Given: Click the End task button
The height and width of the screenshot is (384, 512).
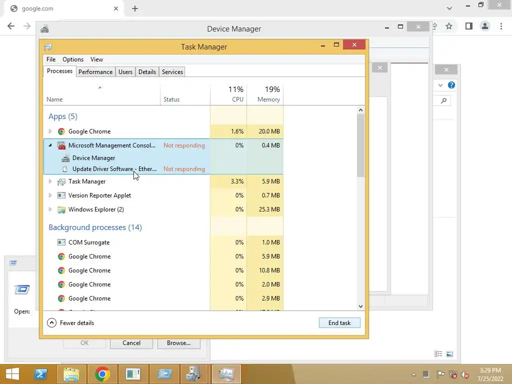Looking at the screenshot, I should 339,323.
